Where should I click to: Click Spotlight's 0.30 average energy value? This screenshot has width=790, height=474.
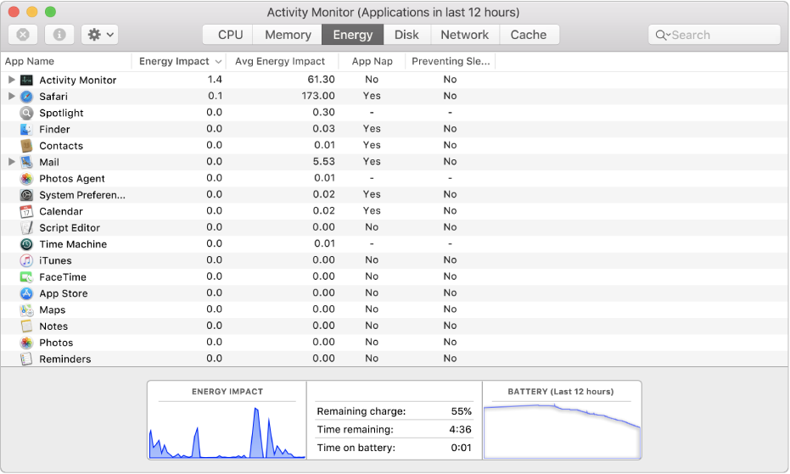point(323,112)
